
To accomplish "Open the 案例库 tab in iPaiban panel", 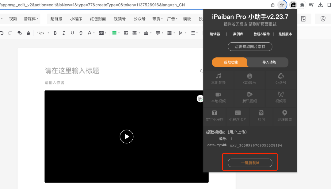I will click(x=238, y=34).
